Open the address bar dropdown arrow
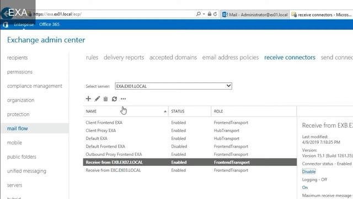 (204, 14)
